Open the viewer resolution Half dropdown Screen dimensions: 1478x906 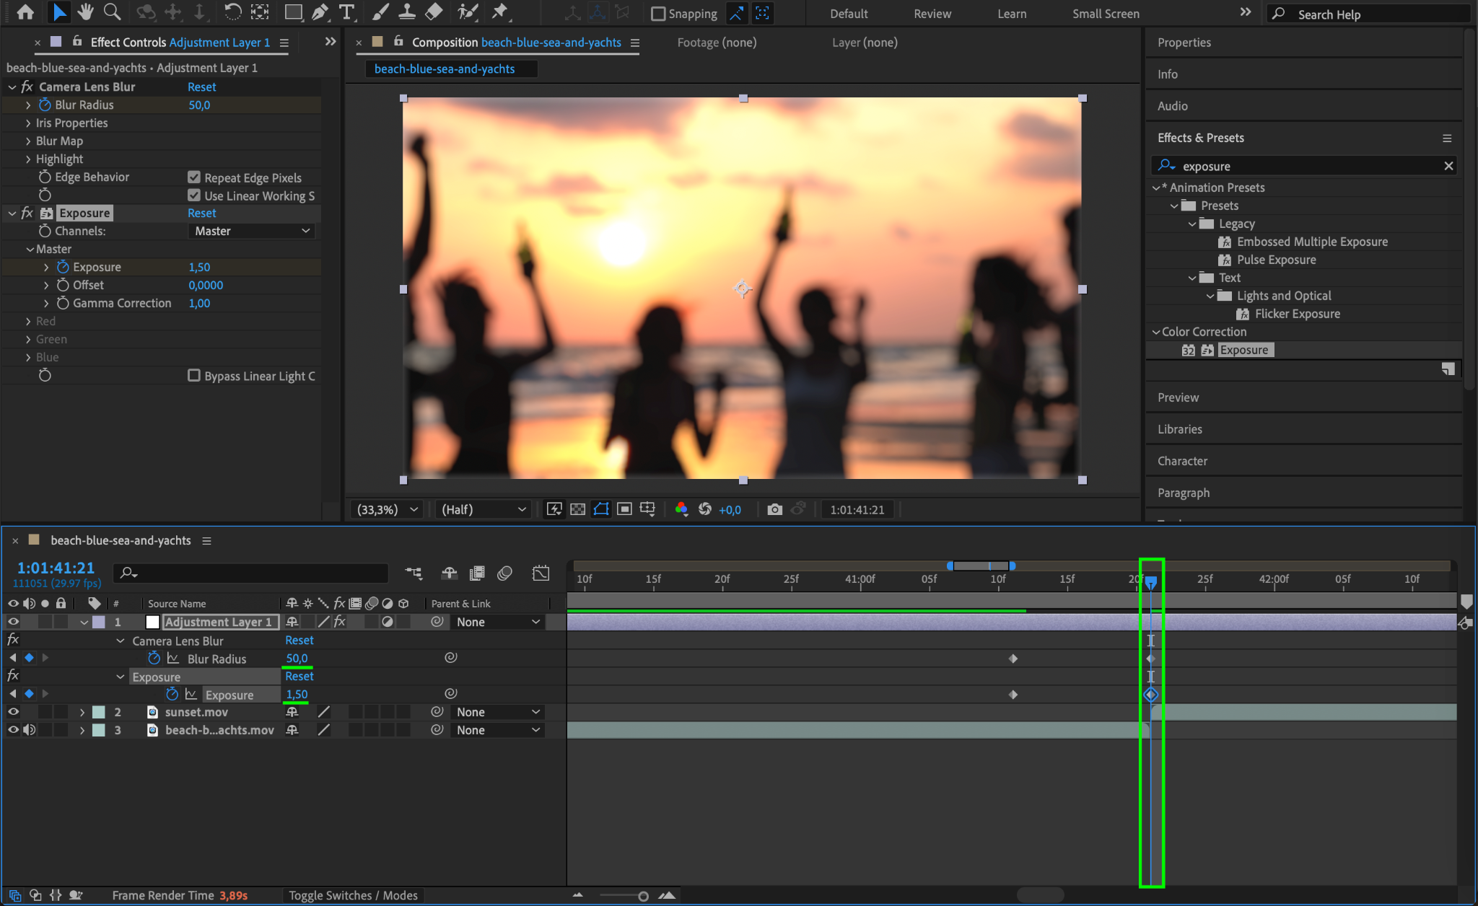pos(483,509)
